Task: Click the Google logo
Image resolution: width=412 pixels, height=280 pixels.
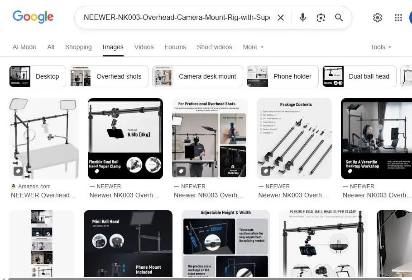Action: pos(33,17)
